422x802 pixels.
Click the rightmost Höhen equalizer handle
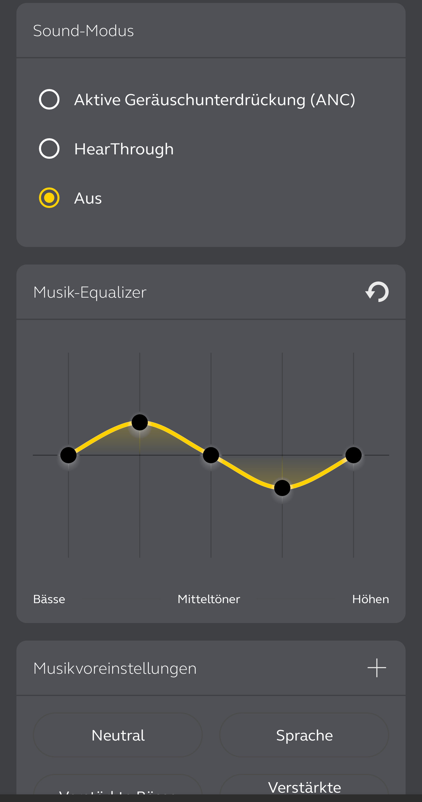(353, 455)
